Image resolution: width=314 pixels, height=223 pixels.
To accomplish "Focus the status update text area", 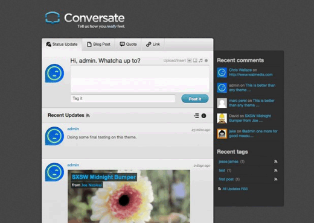I will [139, 79].
